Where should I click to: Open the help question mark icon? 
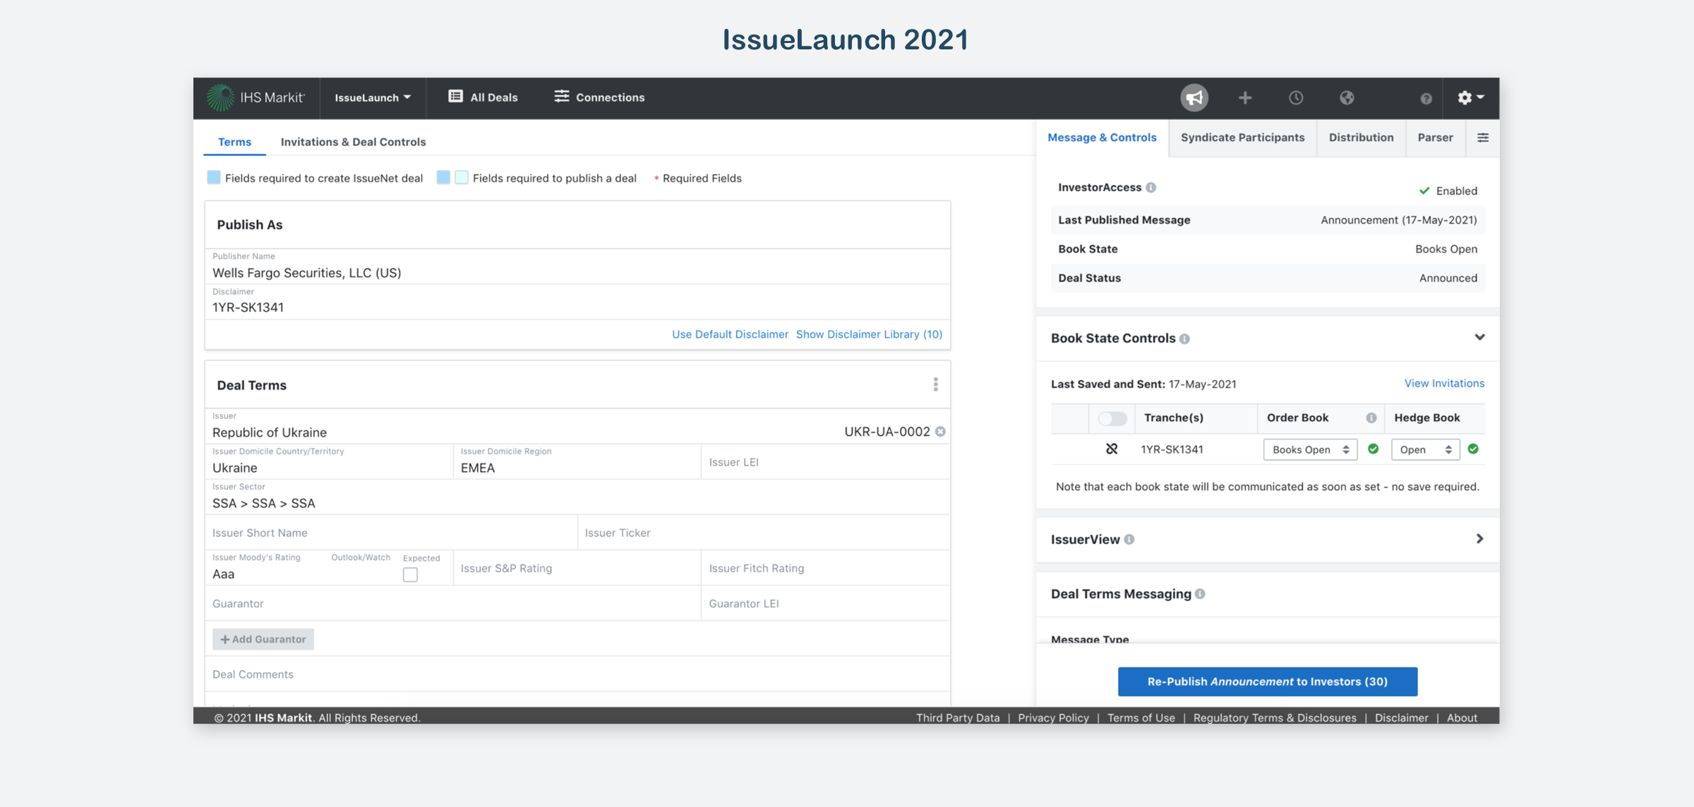(x=1426, y=98)
